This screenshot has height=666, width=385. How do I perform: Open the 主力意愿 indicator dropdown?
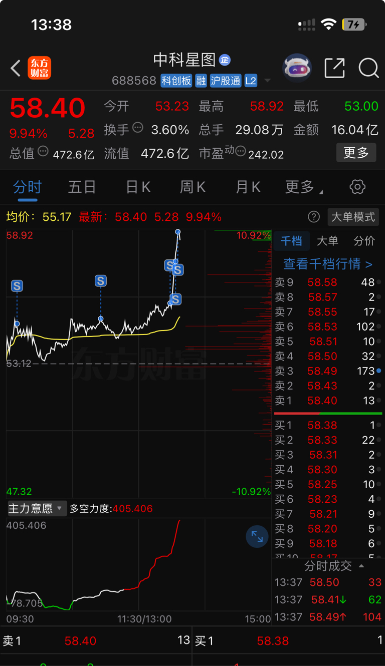tap(37, 509)
